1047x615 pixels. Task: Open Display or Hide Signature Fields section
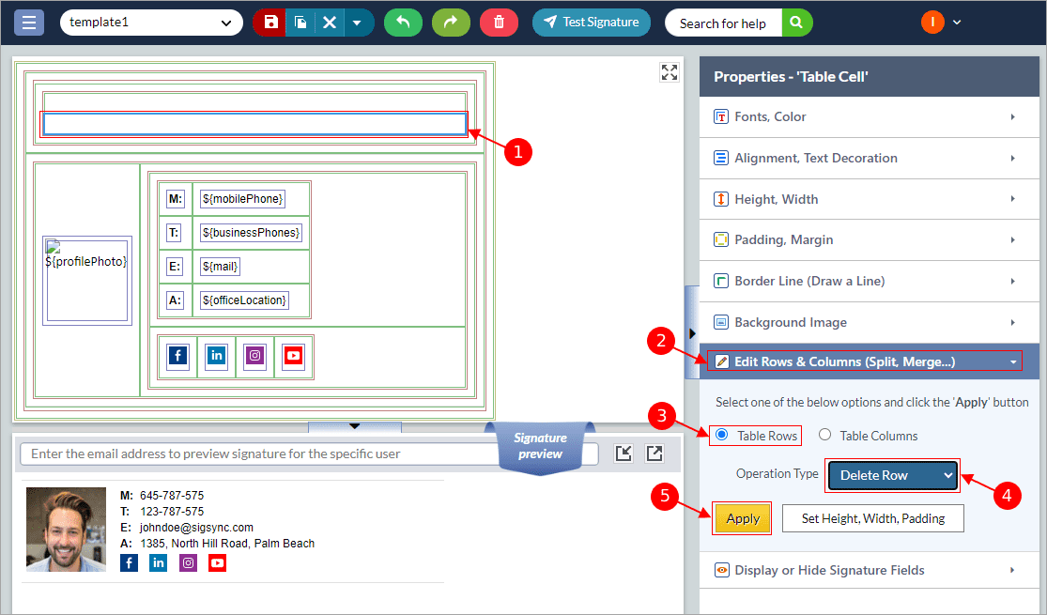[865, 570]
